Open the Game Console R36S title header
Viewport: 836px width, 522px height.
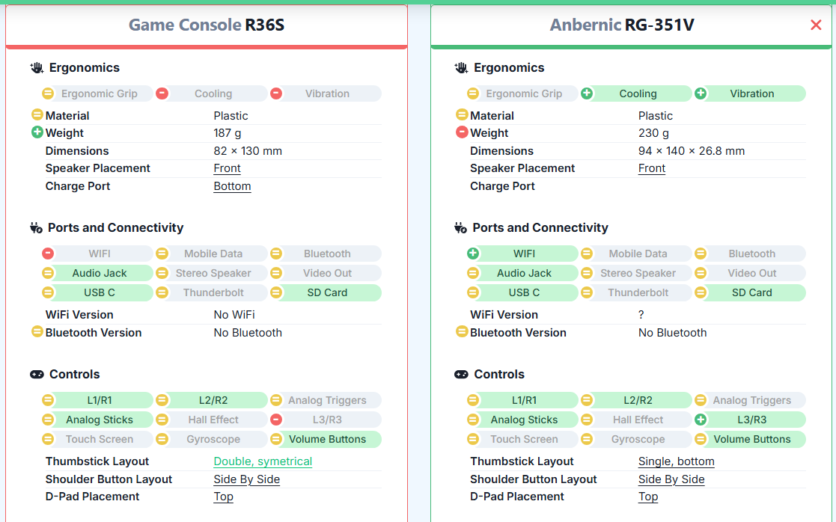tap(207, 25)
